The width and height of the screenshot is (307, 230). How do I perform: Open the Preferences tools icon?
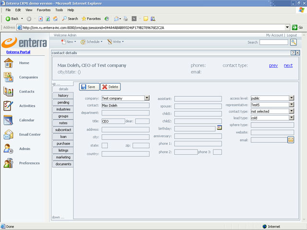coord(9,163)
